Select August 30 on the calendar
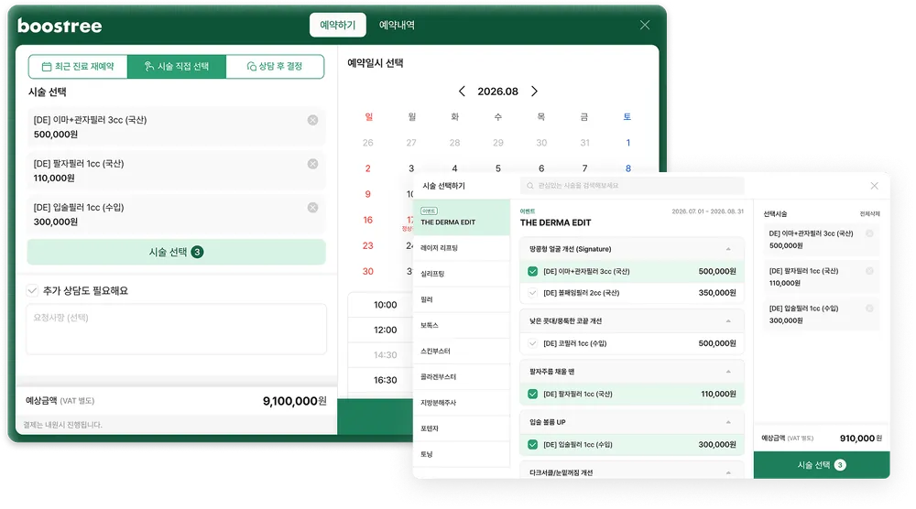 click(367, 271)
